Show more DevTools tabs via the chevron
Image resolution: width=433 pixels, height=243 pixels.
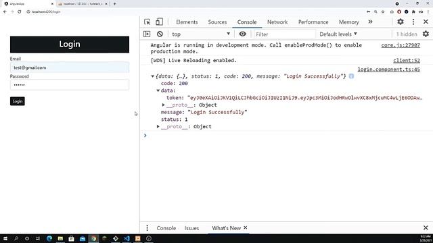[x=370, y=22]
